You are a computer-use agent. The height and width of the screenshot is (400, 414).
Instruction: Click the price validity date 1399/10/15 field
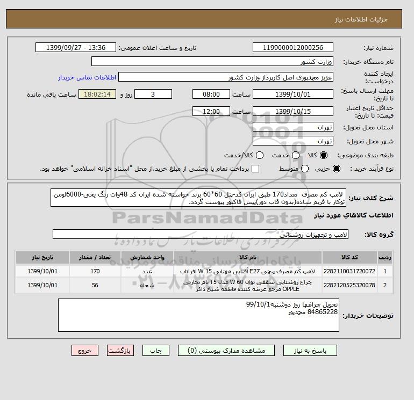coord(293,111)
